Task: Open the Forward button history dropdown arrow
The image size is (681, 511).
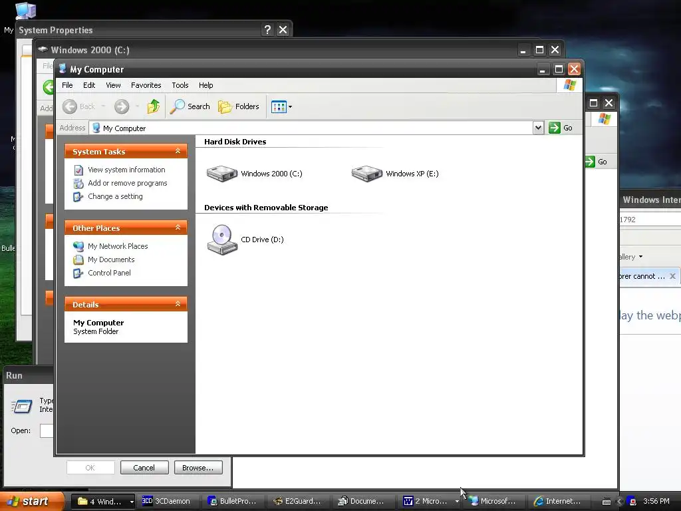Action: (x=137, y=106)
